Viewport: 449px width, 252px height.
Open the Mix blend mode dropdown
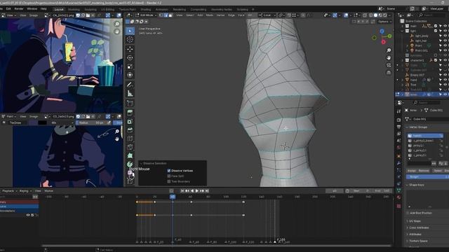click(62, 123)
